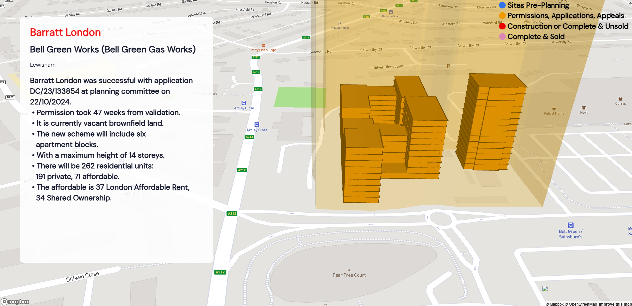Click the Perry Fish & Chips label
Screen dimensions: 632x306
tap(263, 50)
